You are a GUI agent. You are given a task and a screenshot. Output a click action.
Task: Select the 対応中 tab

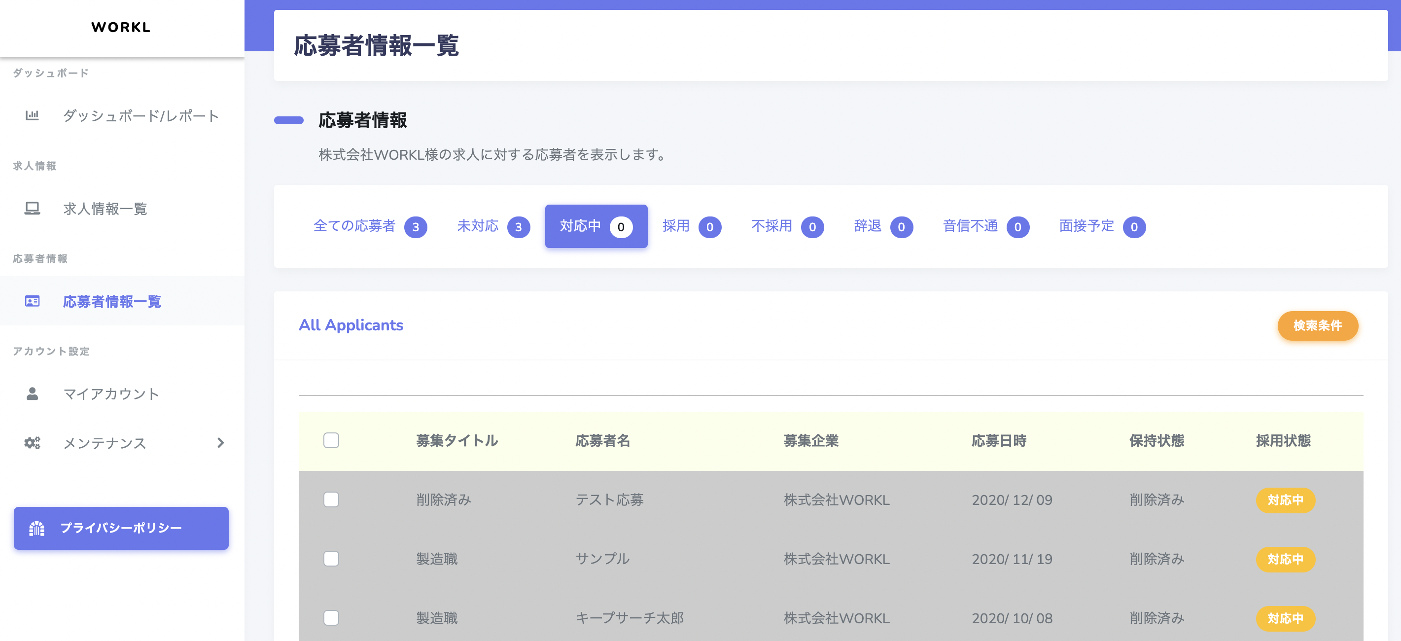(596, 226)
